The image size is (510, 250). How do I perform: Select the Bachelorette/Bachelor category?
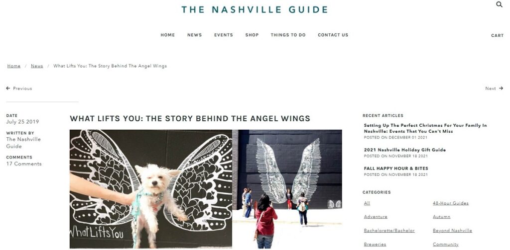389,231
